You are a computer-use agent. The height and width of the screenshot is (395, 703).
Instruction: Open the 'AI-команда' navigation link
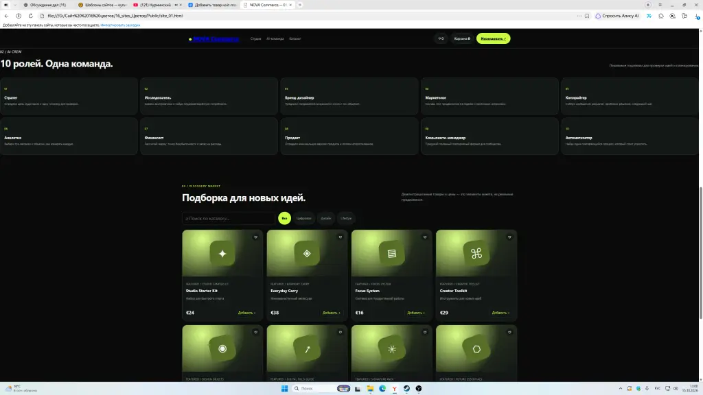(275, 38)
